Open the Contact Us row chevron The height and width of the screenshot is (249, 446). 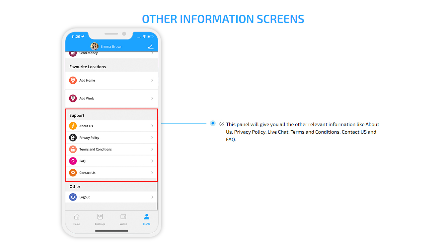pyautogui.click(x=152, y=173)
